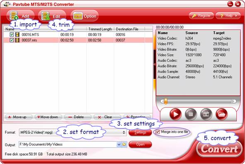Viewport: 245px width, 164px height.
Task: Click the Move down button
Action: 48,117
